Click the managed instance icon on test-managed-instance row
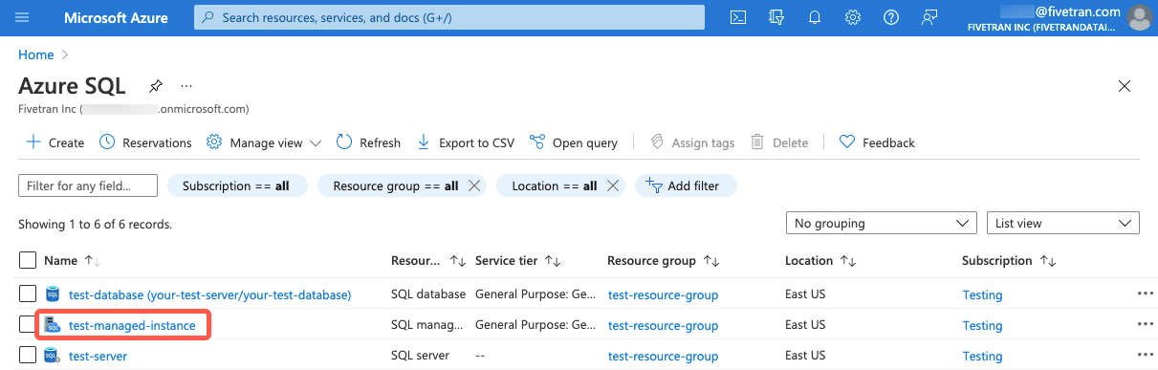The width and height of the screenshot is (1158, 370). [53, 325]
